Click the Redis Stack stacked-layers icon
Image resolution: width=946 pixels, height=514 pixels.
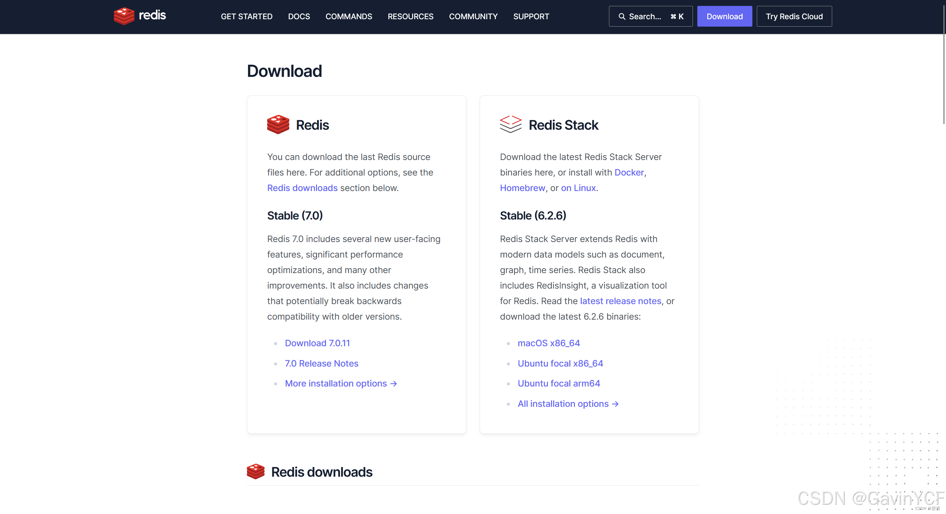click(510, 125)
